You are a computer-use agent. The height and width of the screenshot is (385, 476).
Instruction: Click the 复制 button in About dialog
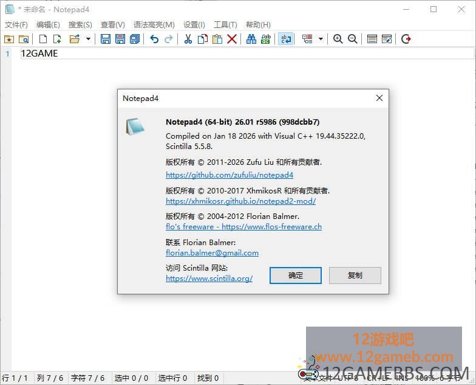(355, 276)
